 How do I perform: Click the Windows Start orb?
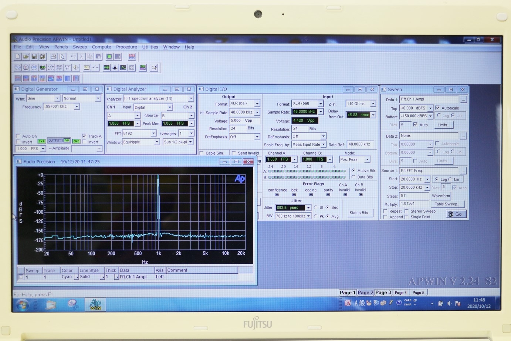23,305
